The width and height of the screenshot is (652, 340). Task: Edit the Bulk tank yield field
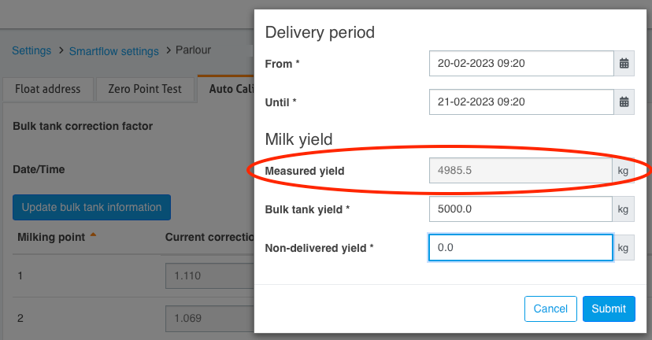click(520, 209)
